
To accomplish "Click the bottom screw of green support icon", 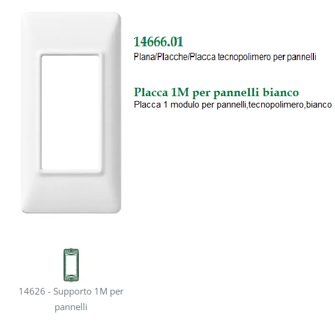I will click(x=71, y=279).
